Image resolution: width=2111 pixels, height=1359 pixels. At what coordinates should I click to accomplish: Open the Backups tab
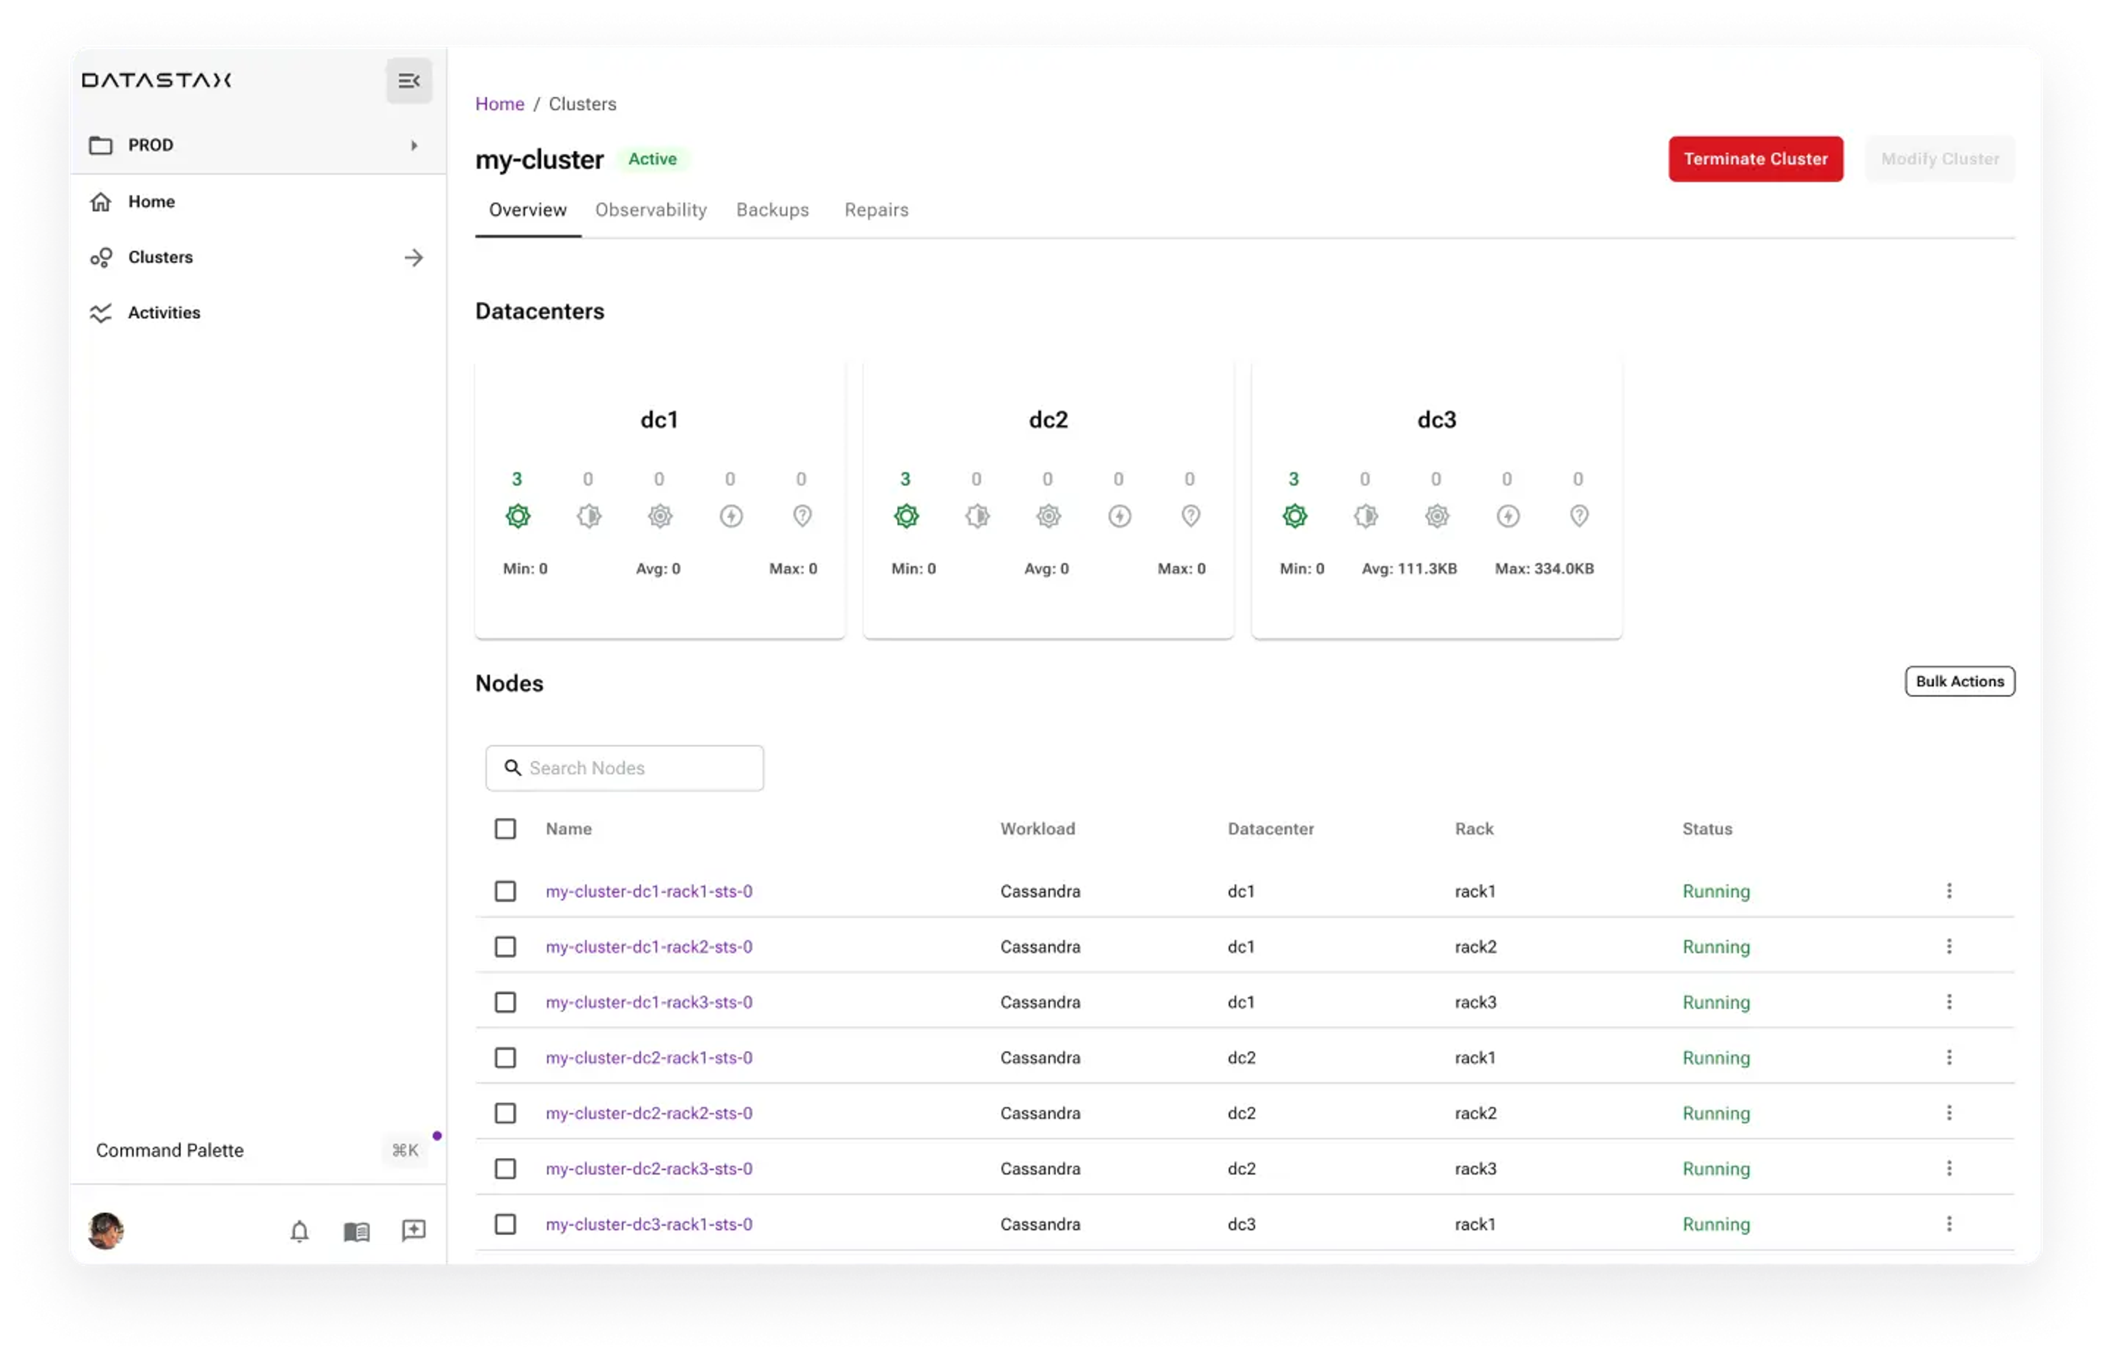pos(772,210)
